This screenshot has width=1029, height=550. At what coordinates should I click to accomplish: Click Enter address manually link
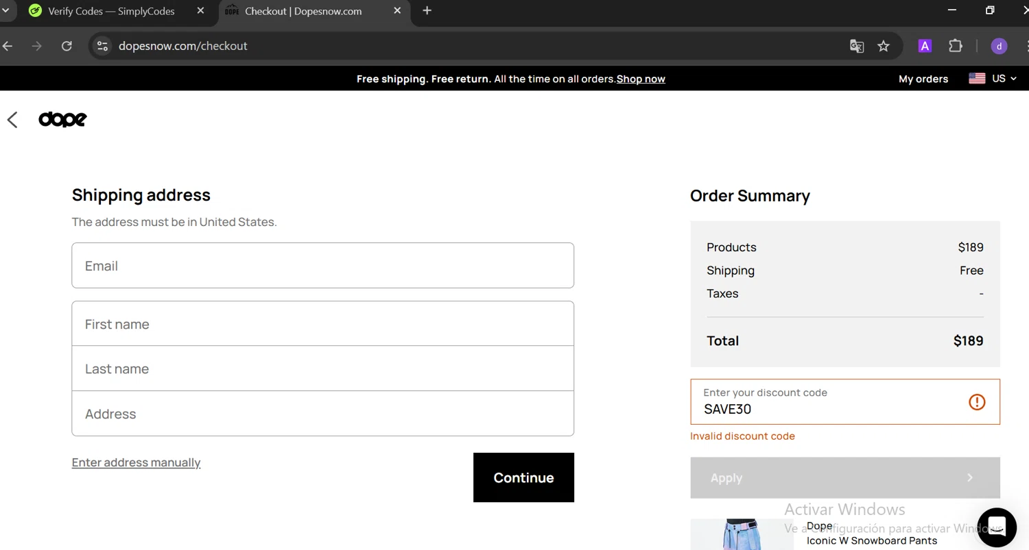coord(136,462)
